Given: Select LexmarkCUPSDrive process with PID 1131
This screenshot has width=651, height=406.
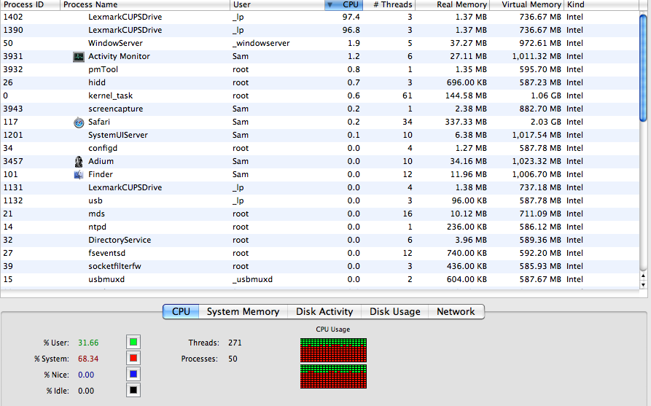Looking at the screenshot, I should [320, 187].
